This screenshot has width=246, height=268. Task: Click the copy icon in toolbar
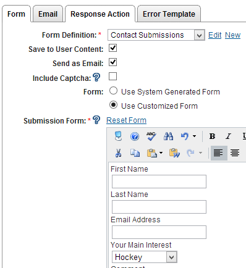(135, 153)
